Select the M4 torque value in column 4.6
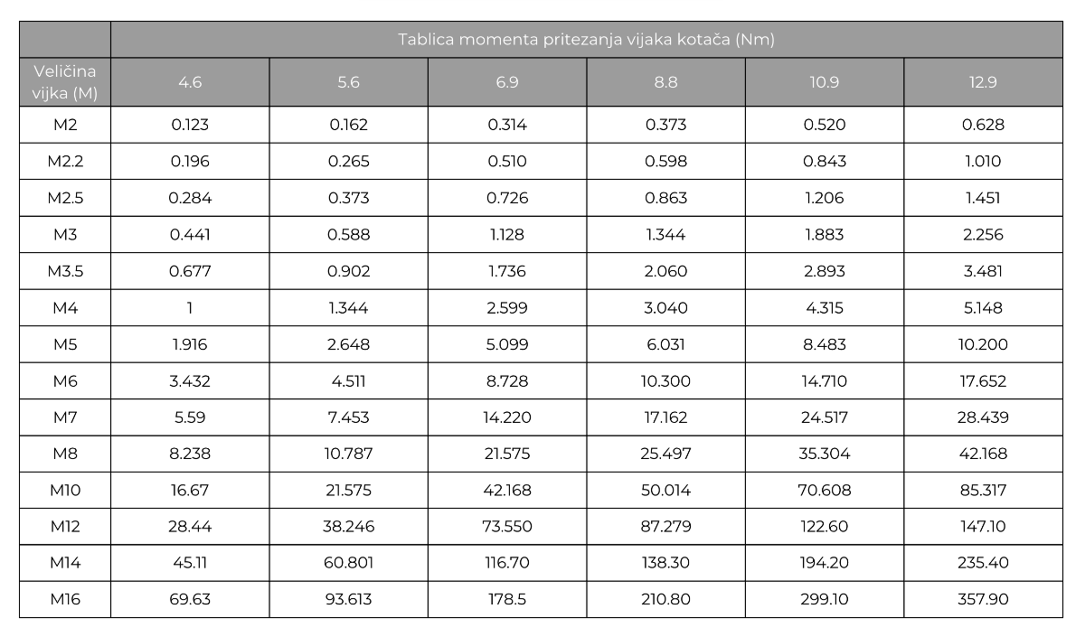 click(x=190, y=307)
